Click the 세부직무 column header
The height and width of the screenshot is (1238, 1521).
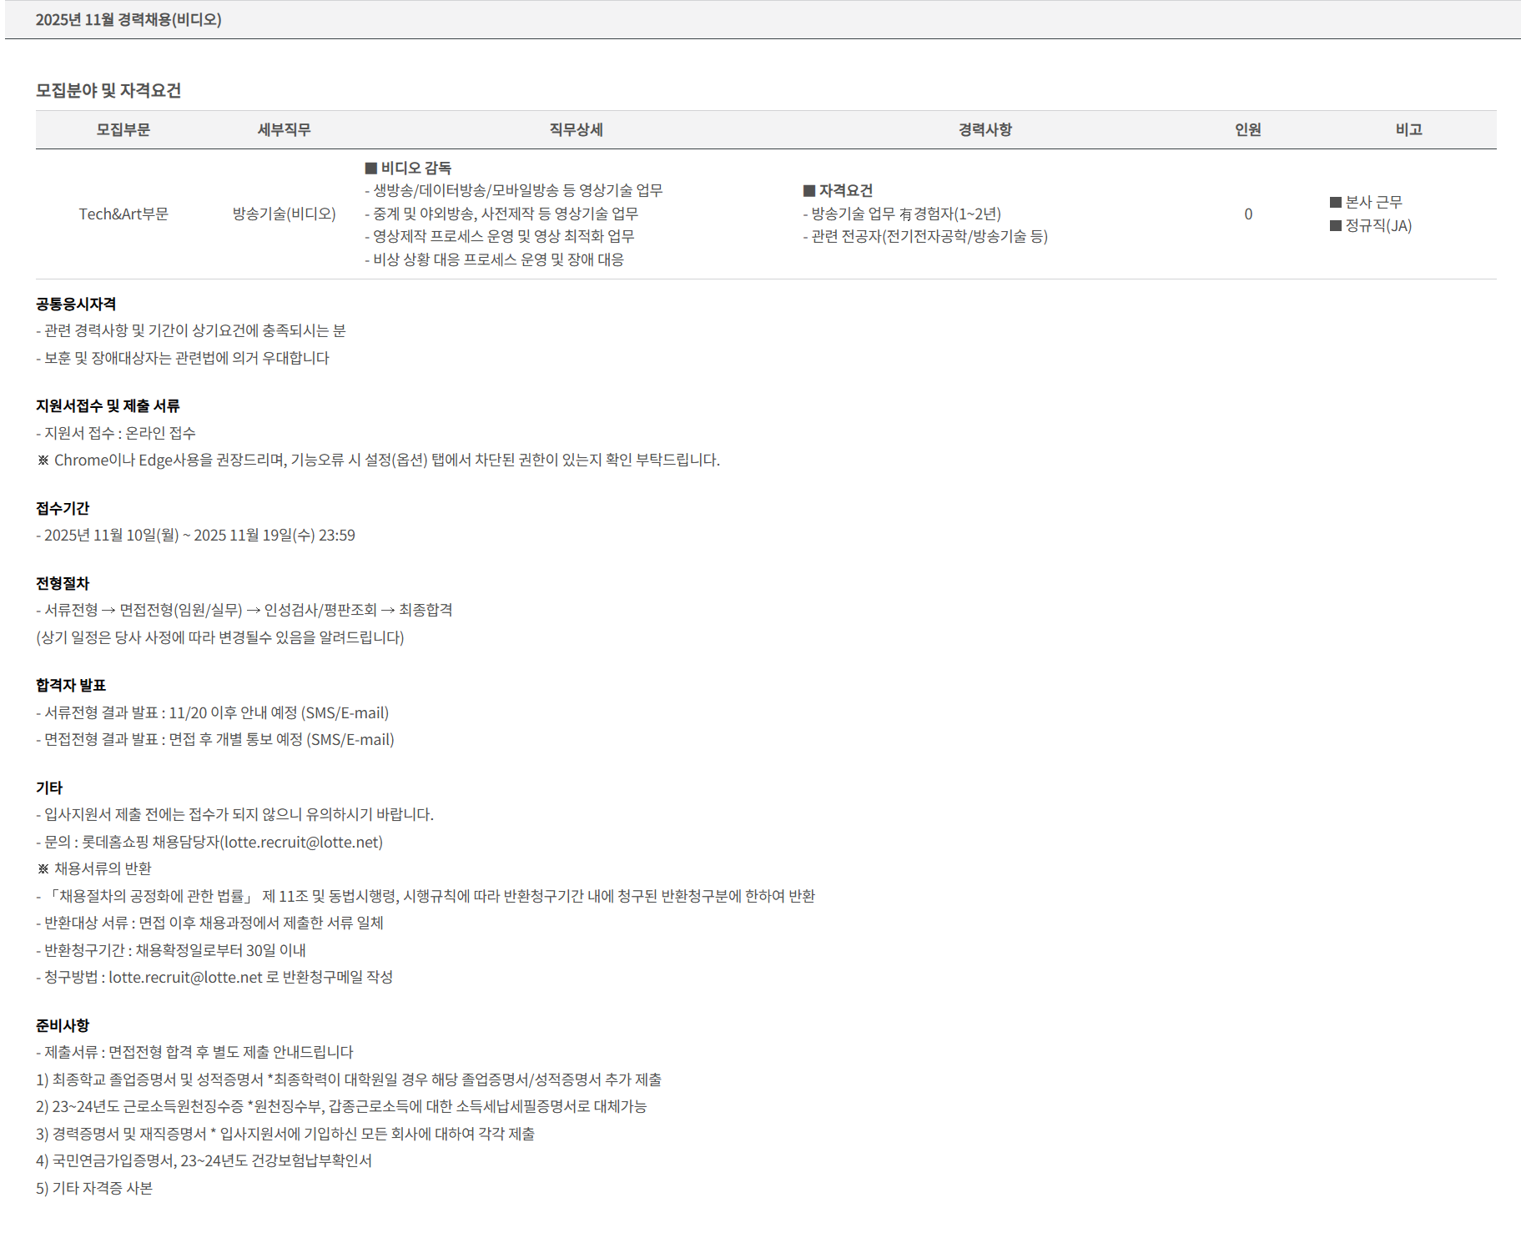pos(284,130)
